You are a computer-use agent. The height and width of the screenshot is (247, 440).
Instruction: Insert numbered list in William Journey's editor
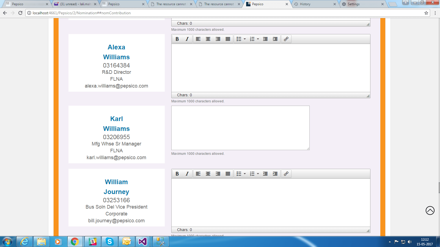252,174
